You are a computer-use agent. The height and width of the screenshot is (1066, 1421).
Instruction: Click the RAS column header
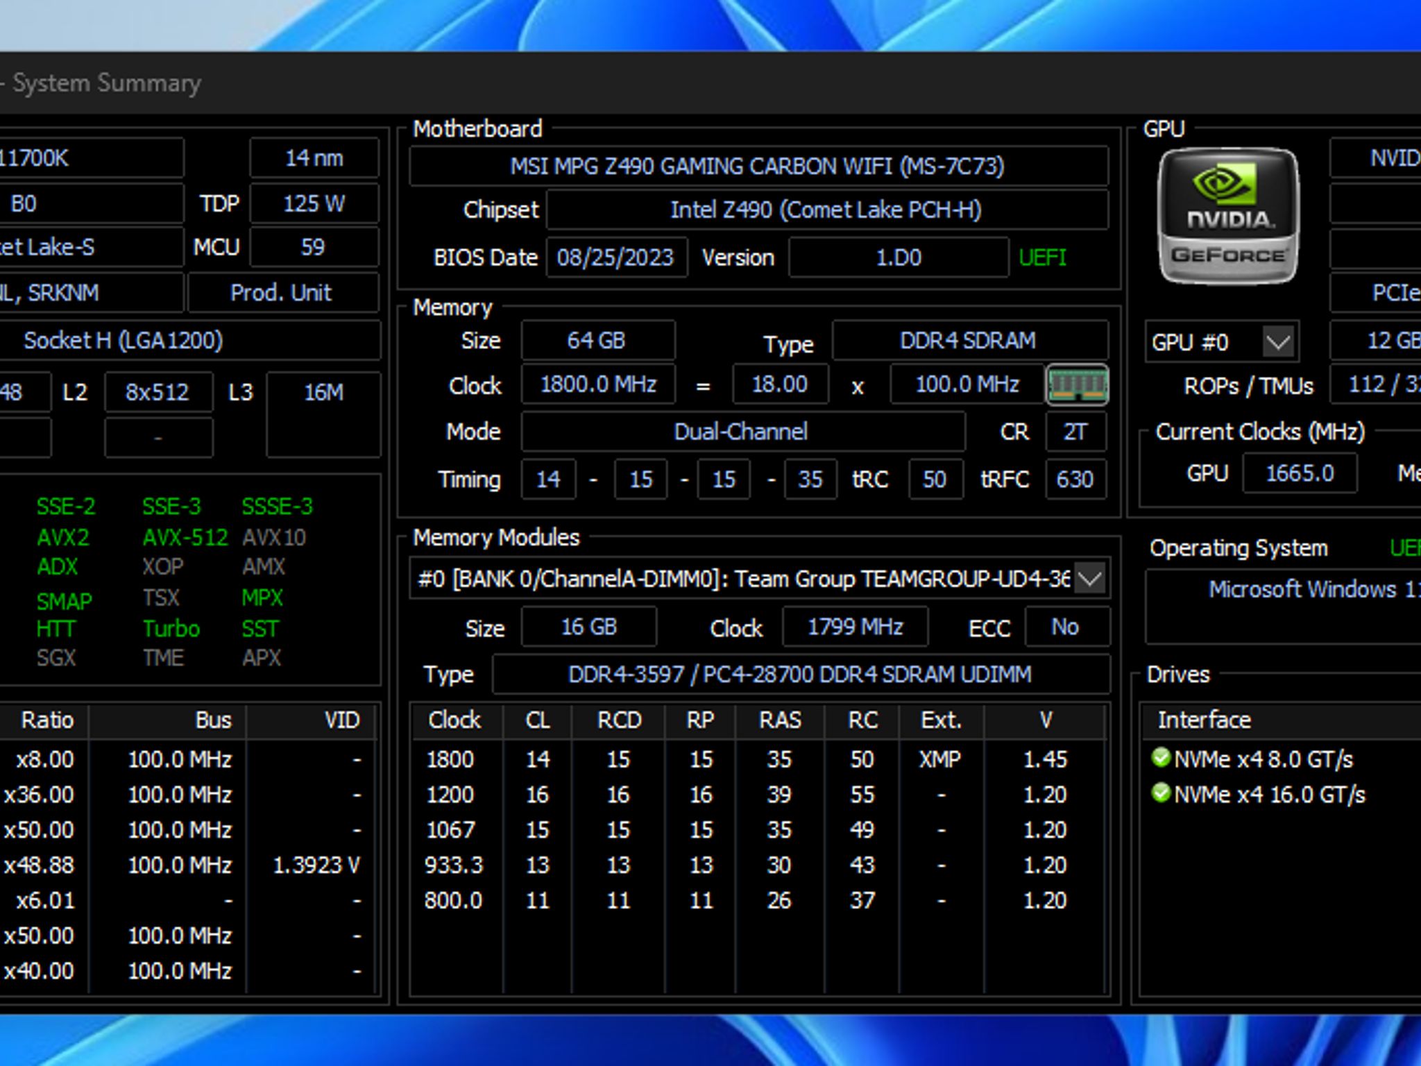pyautogui.click(x=780, y=720)
